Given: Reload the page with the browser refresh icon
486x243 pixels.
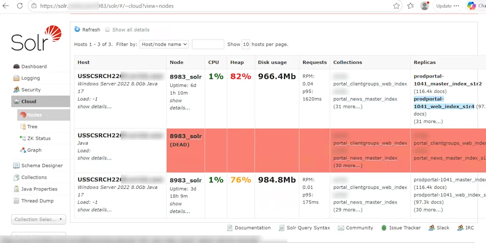Looking at the screenshot, I should (20, 6).
